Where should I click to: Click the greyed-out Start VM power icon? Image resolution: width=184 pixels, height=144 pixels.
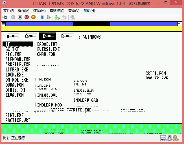[x=13, y=17]
